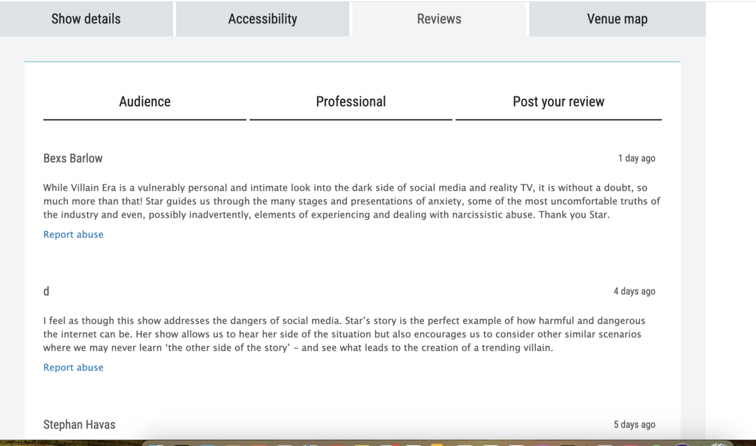Click the '5 days ago' timestamp
Screen dimensions: 756x446
(634, 425)
